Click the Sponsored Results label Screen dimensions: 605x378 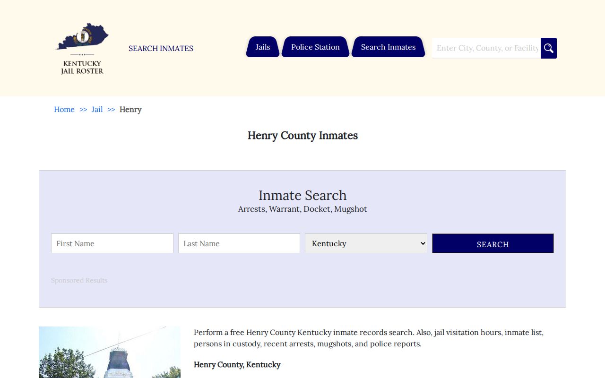point(79,280)
